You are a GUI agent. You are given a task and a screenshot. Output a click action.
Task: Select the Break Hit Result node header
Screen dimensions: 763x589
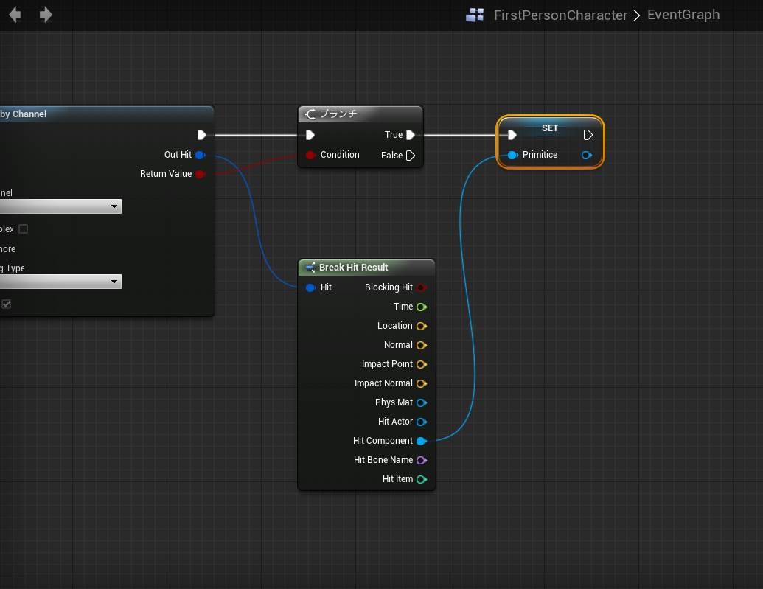pyautogui.click(x=367, y=268)
